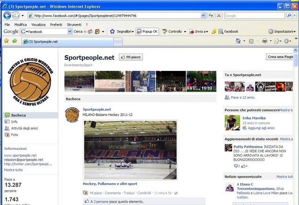299x205 pixels.
Task: Open a new blank tab
Action: tap(118, 42)
